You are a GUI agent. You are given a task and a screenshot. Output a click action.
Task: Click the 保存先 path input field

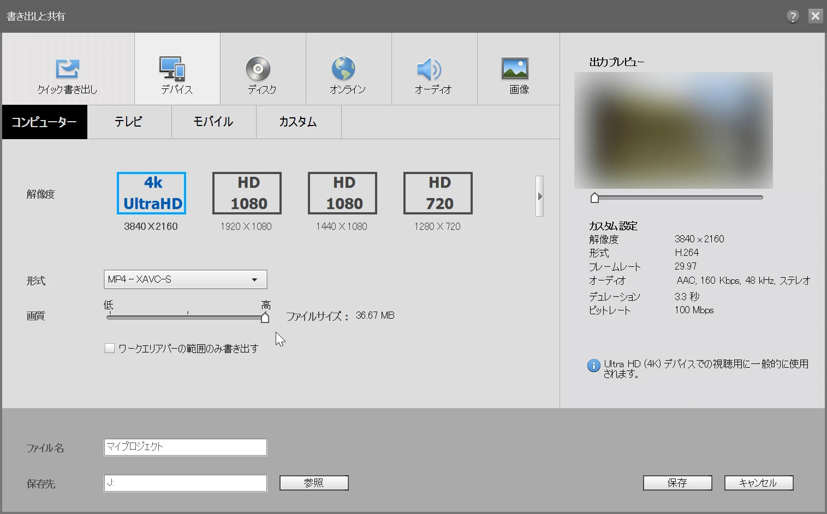185,483
